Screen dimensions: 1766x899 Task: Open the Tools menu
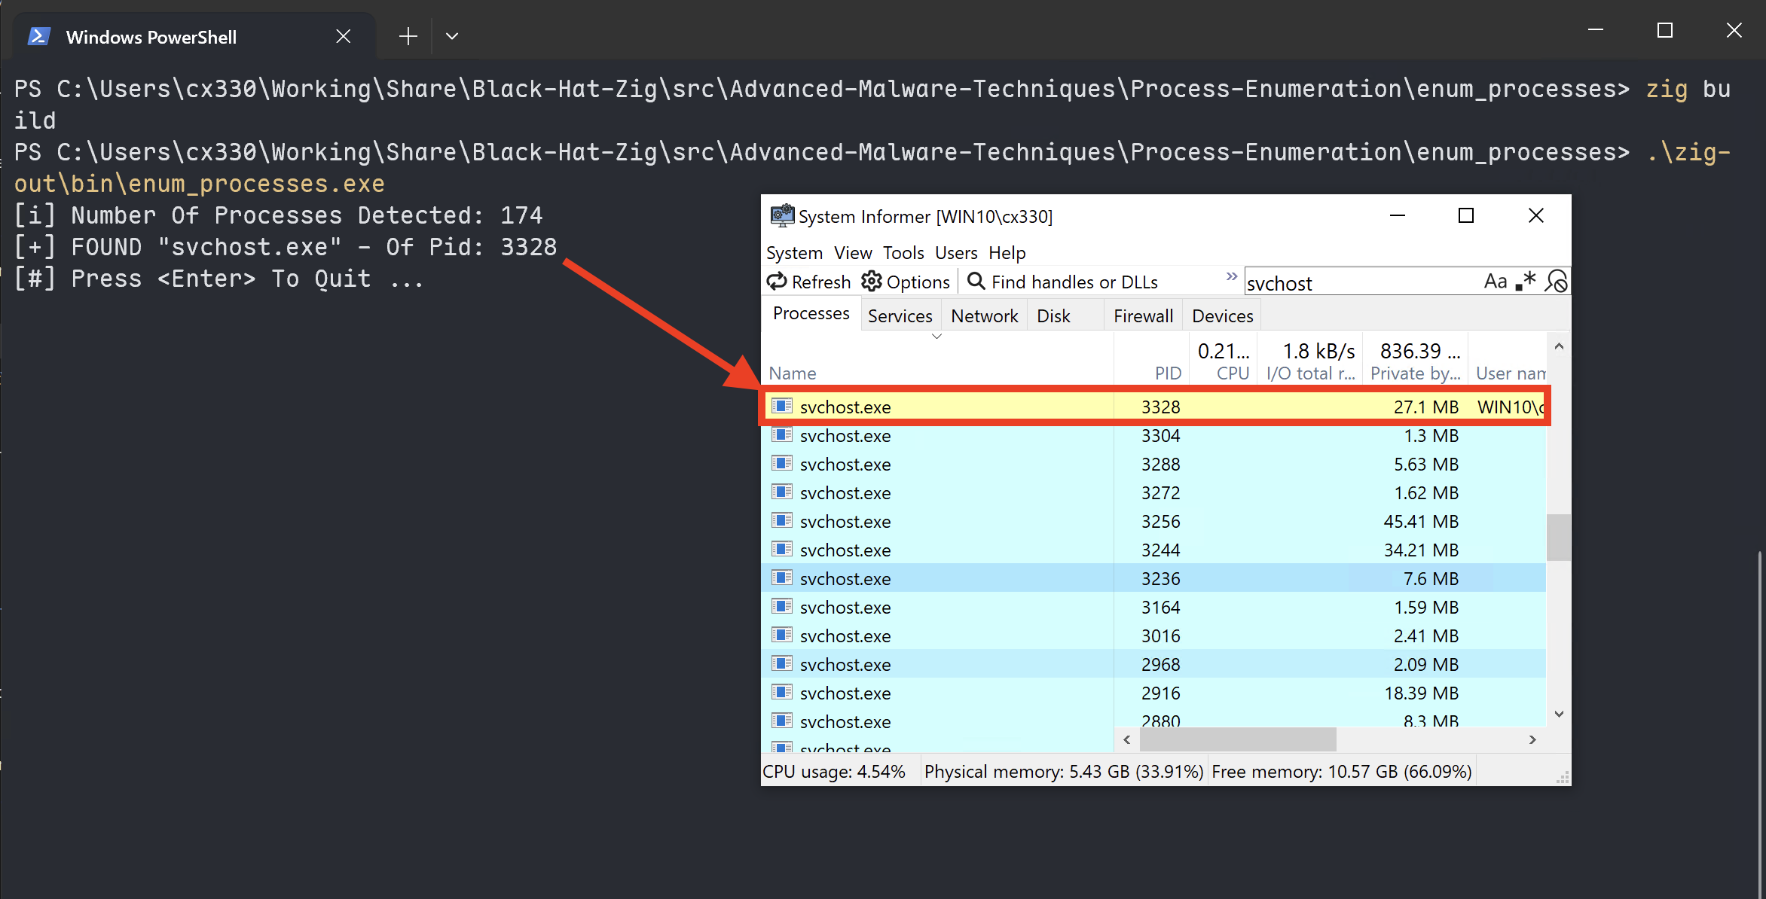point(903,253)
